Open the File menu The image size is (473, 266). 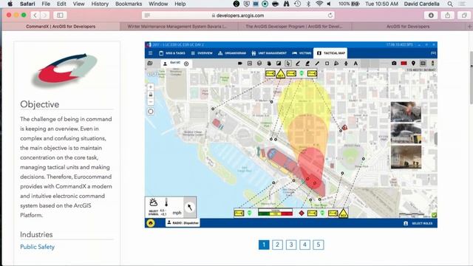click(x=46, y=4)
